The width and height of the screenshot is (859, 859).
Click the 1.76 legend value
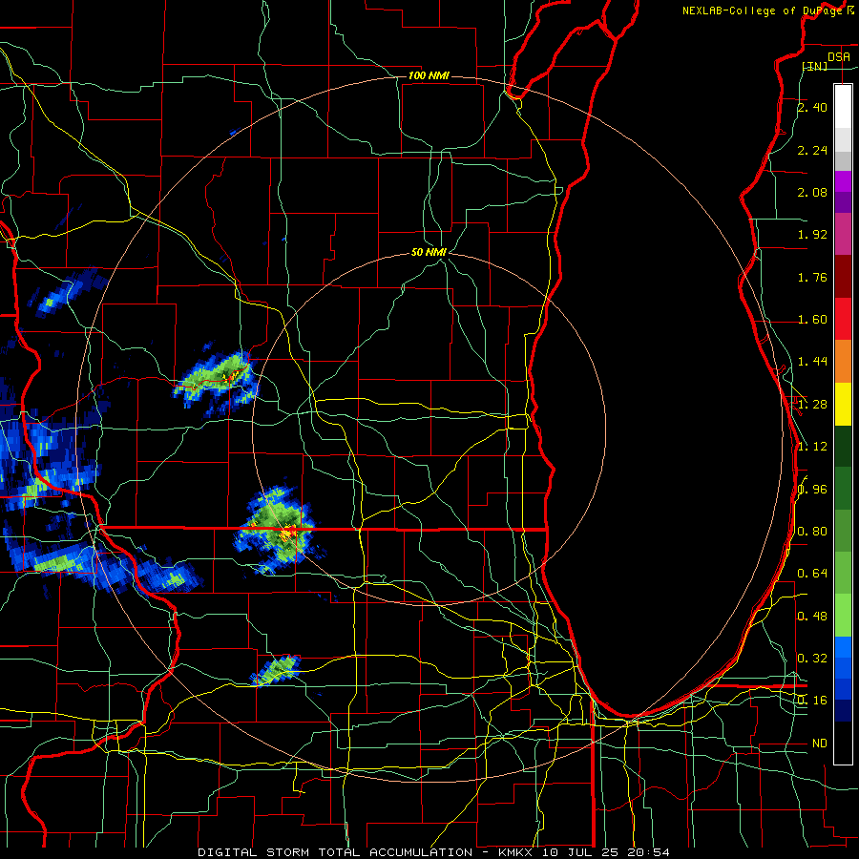(x=812, y=277)
